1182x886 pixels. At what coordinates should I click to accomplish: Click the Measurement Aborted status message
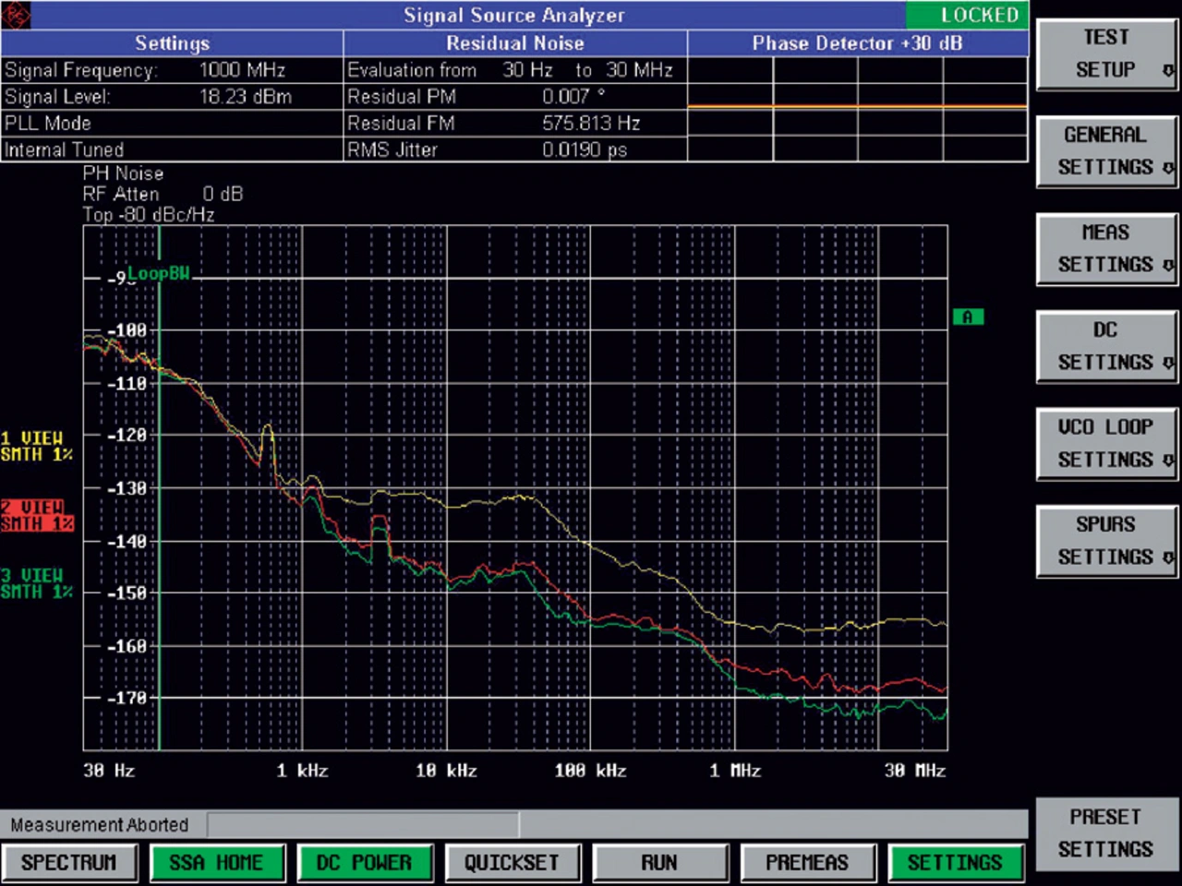click(100, 825)
